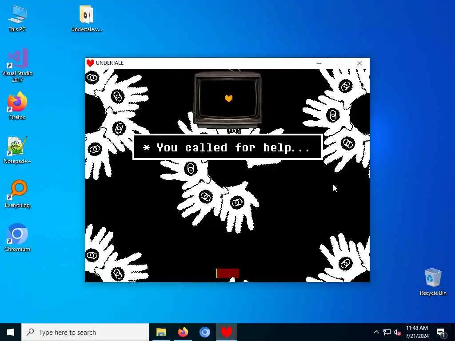This screenshot has width=455, height=341.
Task: Open the Windows Start menu
Action: [11, 332]
